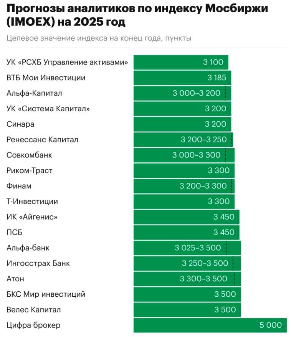The width and height of the screenshot is (291, 337).
Task: Select the ИК «Айгенис» 3 450 bar
Action: [186, 217]
